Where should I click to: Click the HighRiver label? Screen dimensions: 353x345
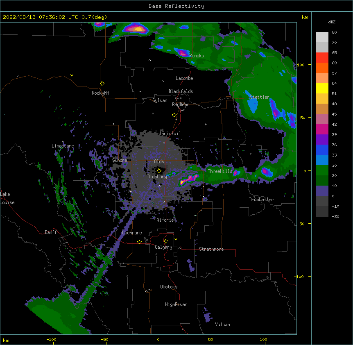tap(176, 304)
